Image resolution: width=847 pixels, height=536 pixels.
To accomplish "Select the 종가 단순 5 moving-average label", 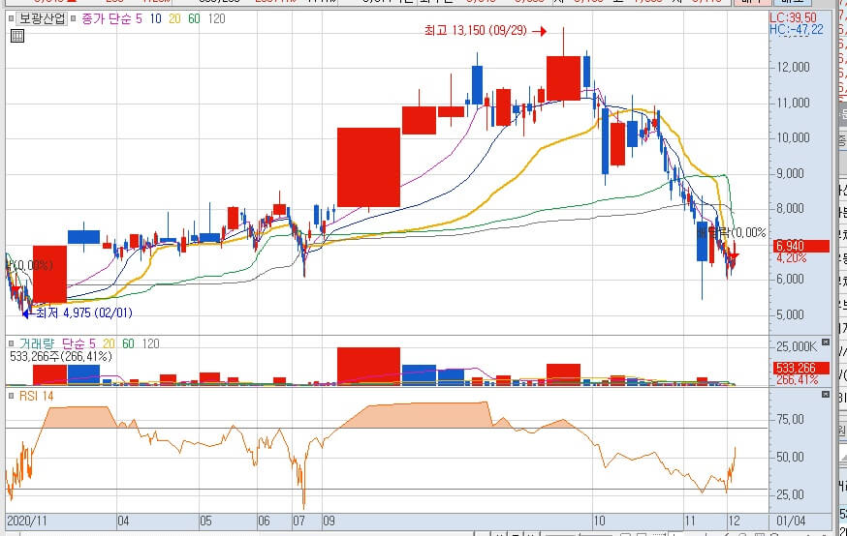I will (111, 19).
